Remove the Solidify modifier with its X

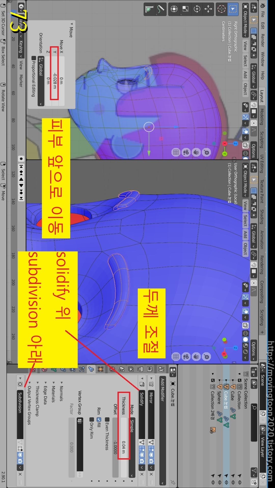coord(142,474)
